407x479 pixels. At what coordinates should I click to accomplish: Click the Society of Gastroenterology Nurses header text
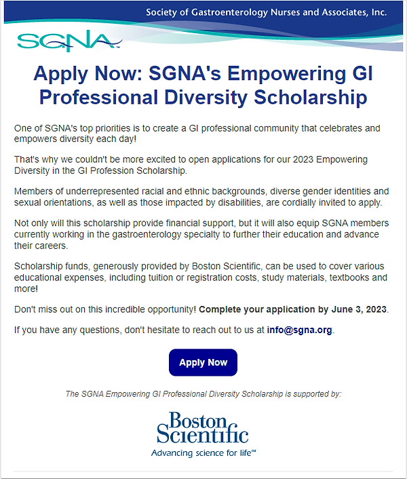pyautogui.click(x=266, y=12)
